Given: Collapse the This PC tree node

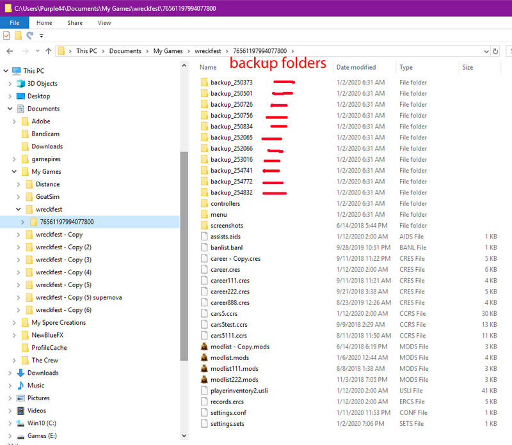Looking at the screenshot, I should pyautogui.click(x=6, y=71).
